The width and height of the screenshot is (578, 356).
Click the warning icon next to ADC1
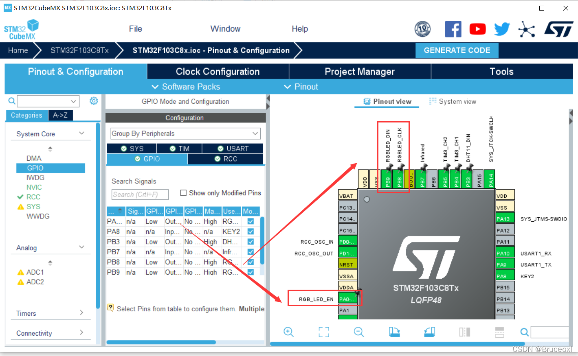click(x=21, y=272)
